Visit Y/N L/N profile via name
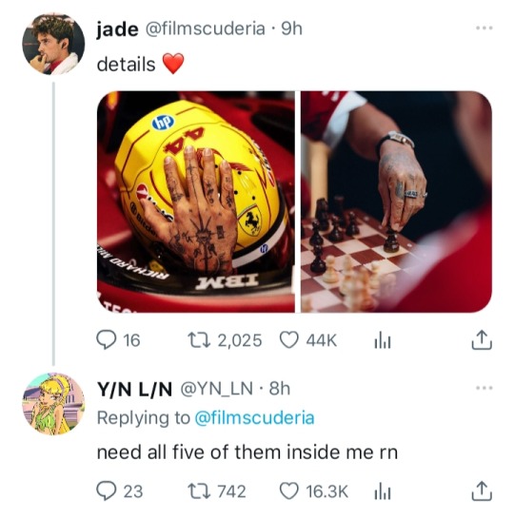Viewport: 514px width, 519px height. (134, 389)
